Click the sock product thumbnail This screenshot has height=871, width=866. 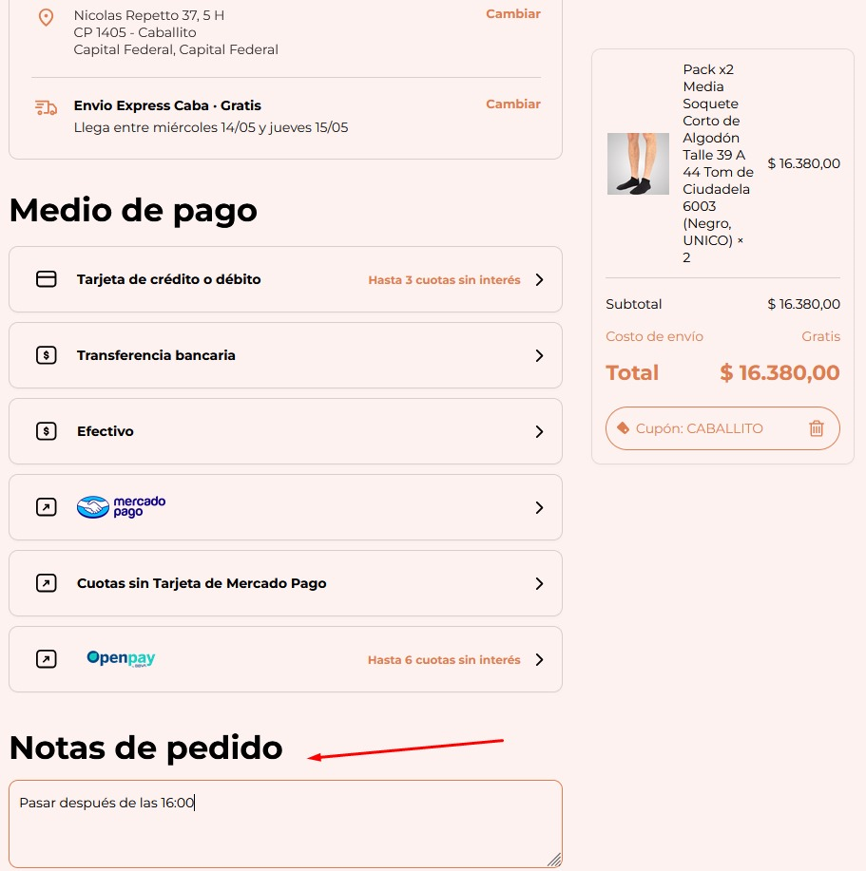[638, 164]
